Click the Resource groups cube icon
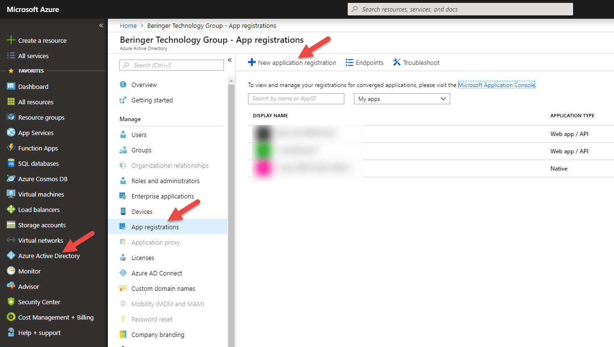Image resolution: width=614 pixels, height=347 pixels. (x=11, y=117)
